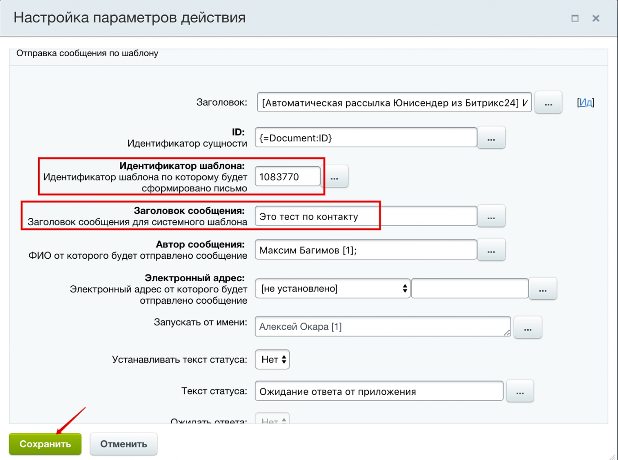Open selector for Автор сообщения field

pyautogui.click(x=491, y=250)
